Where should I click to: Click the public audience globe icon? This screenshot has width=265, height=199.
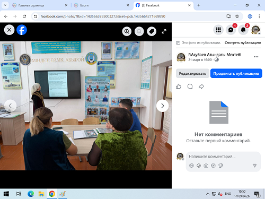(x=217, y=60)
